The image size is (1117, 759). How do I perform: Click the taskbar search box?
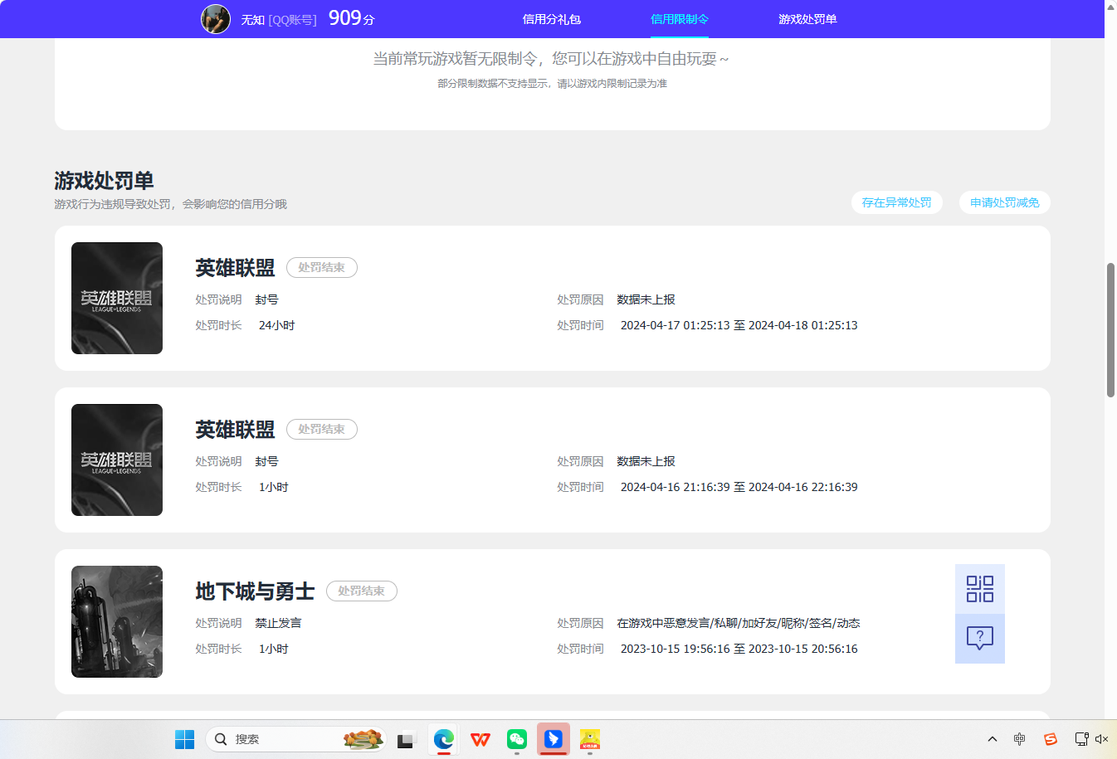pos(296,739)
